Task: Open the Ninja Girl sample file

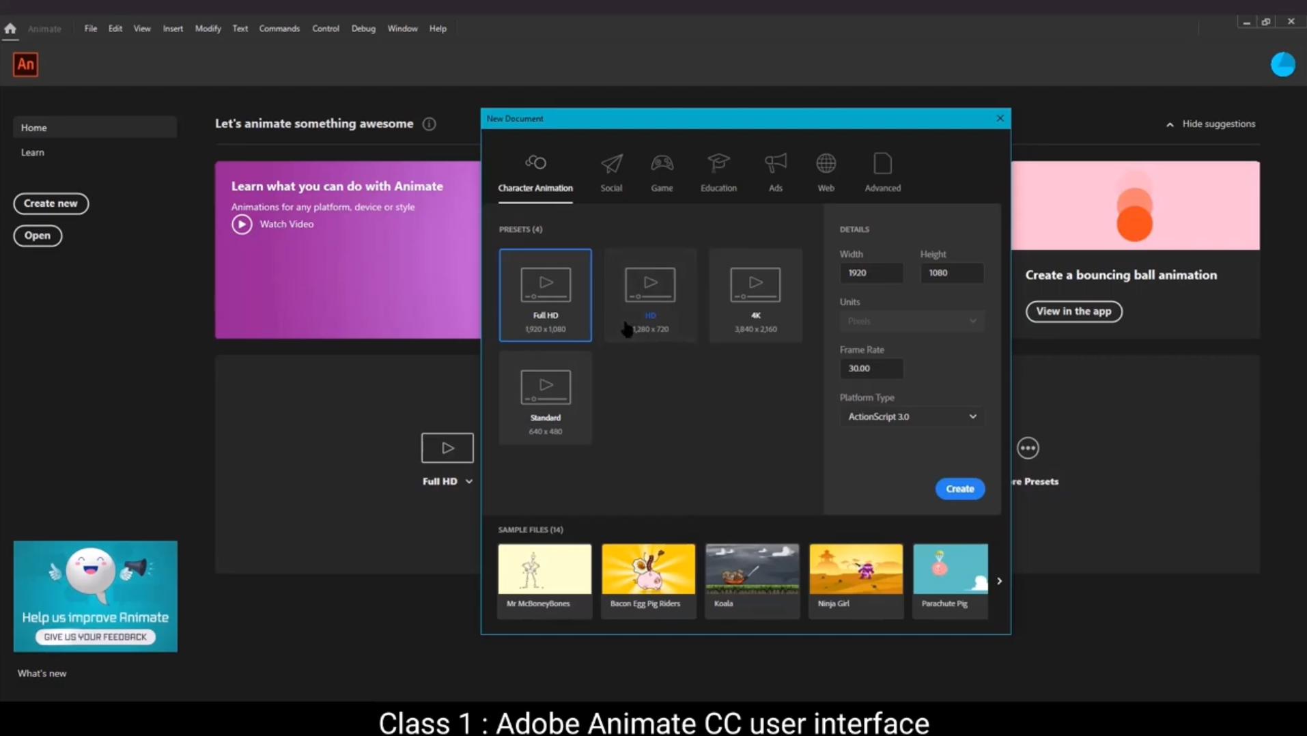Action: [x=856, y=580]
